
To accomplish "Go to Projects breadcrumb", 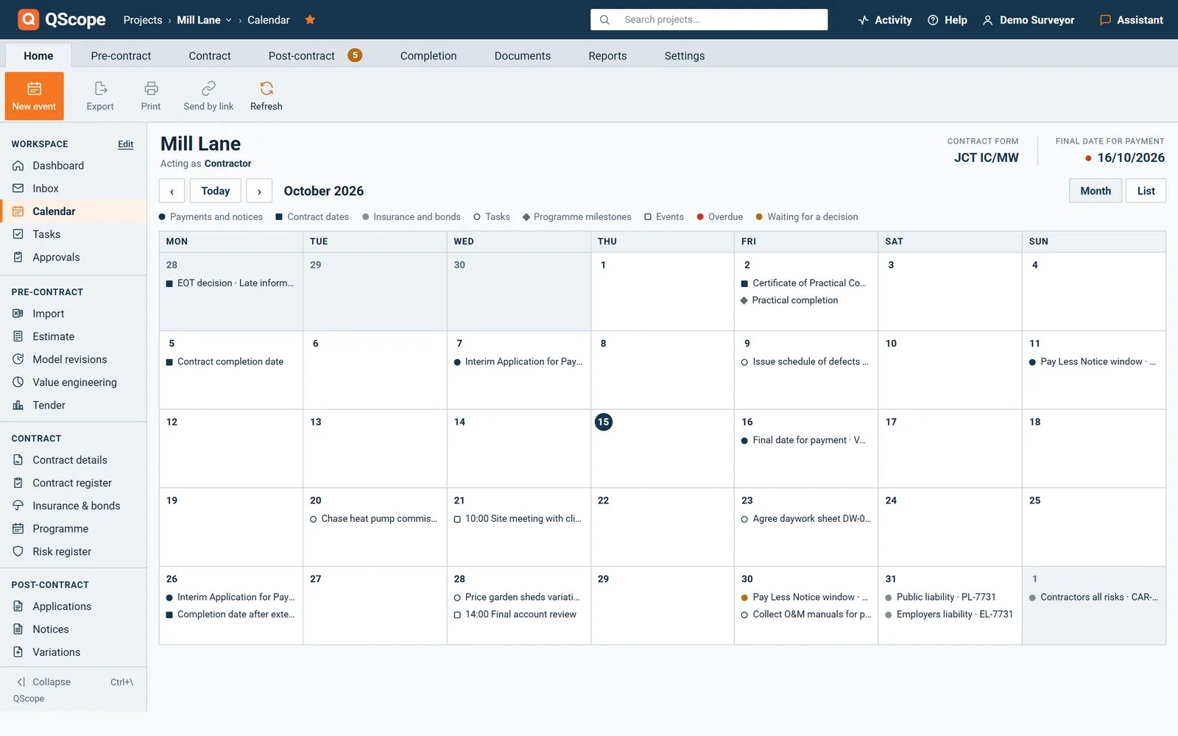I will pyautogui.click(x=143, y=20).
